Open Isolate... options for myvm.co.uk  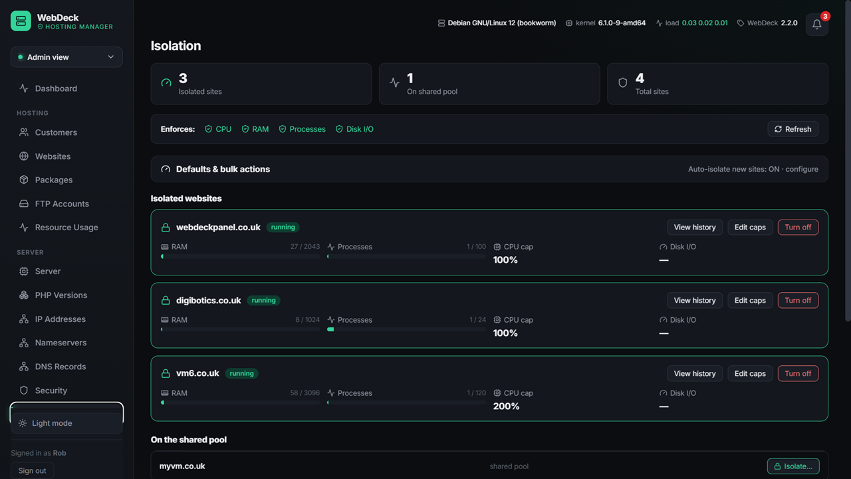coord(793,466)
